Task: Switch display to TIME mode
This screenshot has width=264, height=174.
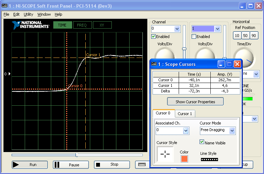Action: coord(62,25)
